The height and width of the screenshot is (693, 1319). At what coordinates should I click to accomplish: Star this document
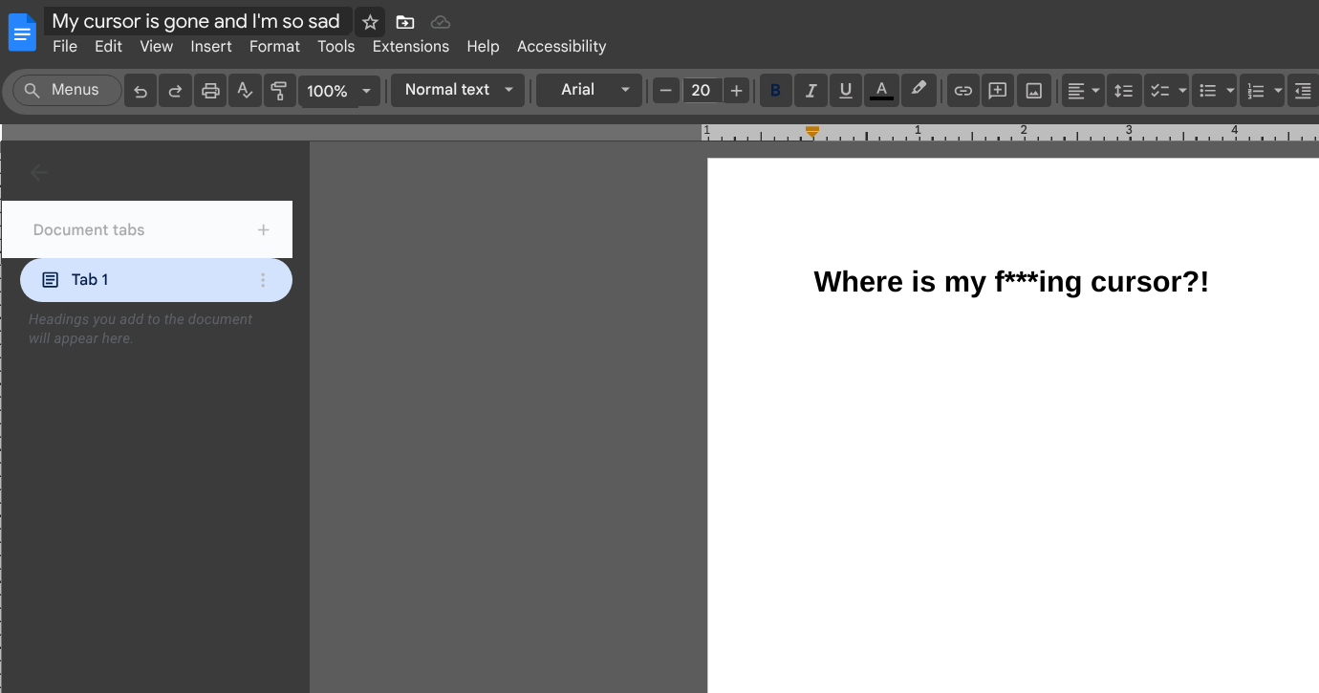coord(370,21)
